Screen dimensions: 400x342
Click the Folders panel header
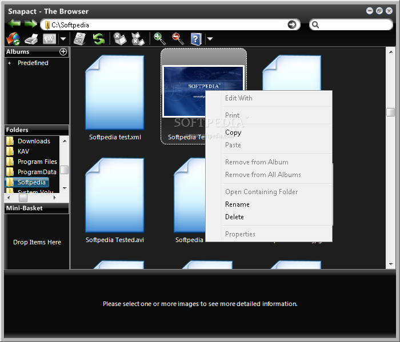[37, 130]
